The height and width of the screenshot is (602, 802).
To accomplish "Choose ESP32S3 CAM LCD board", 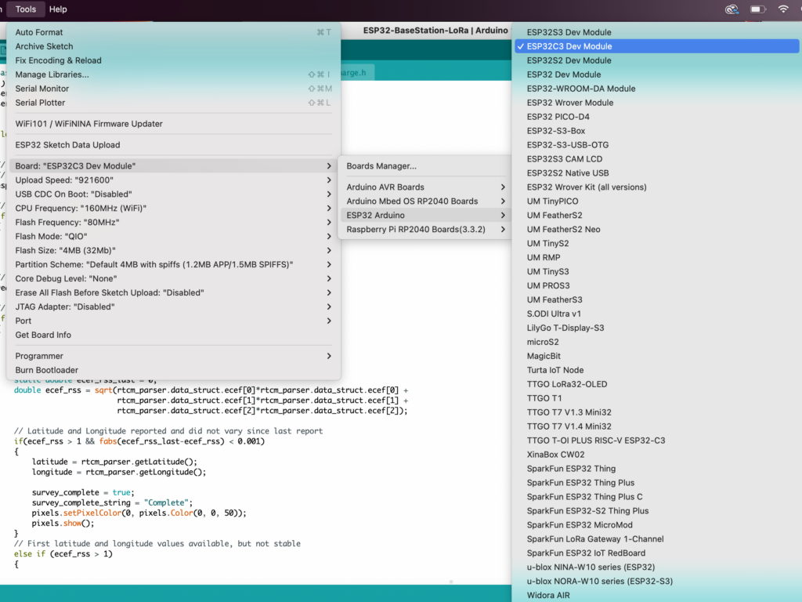I will tap(657, 159).
